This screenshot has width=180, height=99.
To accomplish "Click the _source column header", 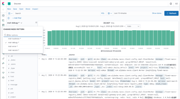I will click(72, 55).
